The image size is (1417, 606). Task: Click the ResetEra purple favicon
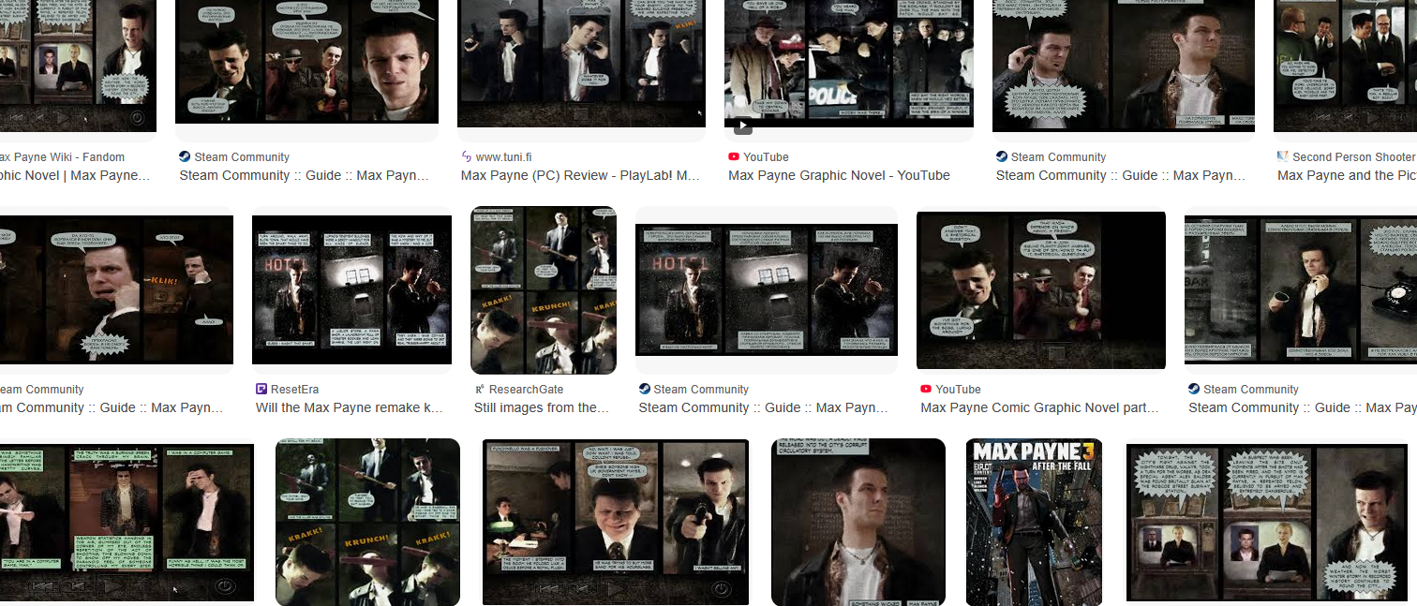[x=261, y=390]
